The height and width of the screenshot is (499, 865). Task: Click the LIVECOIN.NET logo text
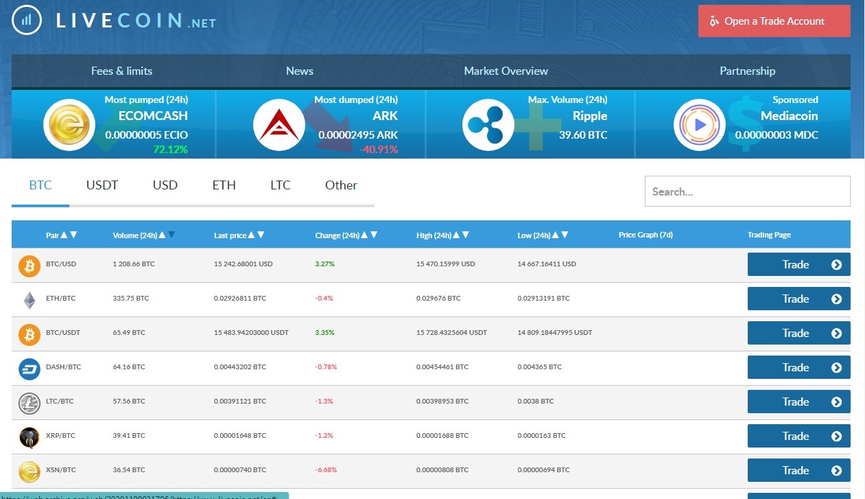pyautogui.click(x=136, y=21)
